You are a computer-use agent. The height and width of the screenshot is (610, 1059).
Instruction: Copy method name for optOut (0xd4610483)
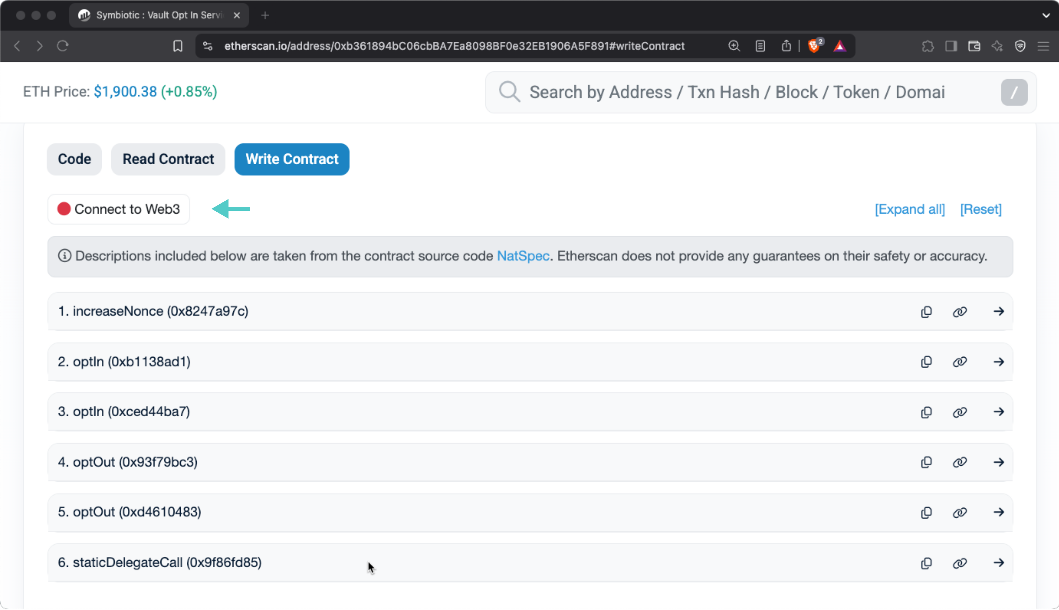(x=926, y=513)
